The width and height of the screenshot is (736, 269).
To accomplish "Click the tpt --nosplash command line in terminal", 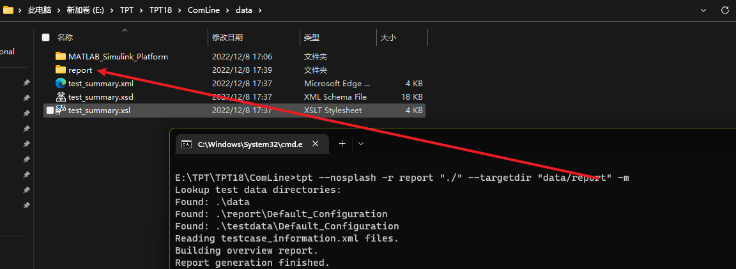I will coord(402,178).
